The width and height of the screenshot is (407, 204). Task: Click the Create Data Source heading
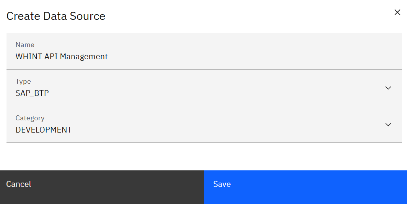click(56, 16)
